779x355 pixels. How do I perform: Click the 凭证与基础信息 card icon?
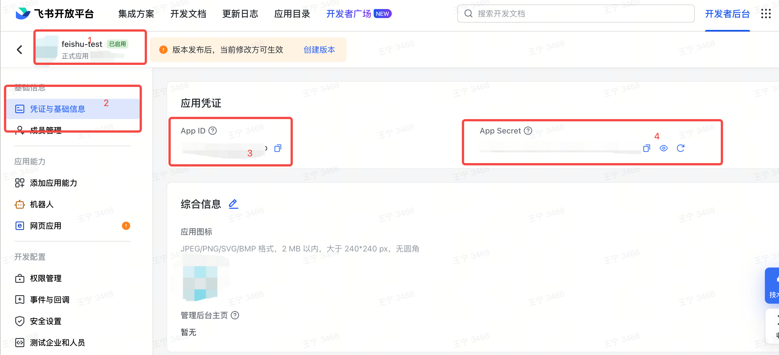tap(20, 109)
